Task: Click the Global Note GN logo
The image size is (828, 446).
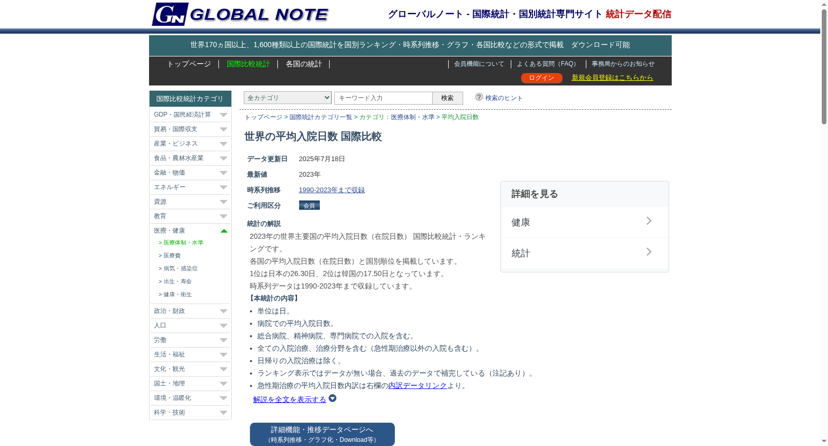Action: pyautogui.click(x=240, y=14)
